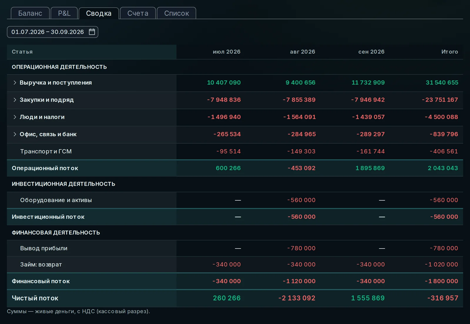470x324 pixels.
Task: Expand the Закупки и подряд row
Action: (15, 100)
